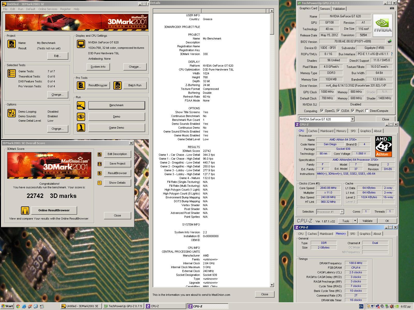The width and height of the screenshot is (414, 310).
Task: Switch to Mainboard tab in upper CPU-Z
Action: pyautogui.click(x=327, y=131)
